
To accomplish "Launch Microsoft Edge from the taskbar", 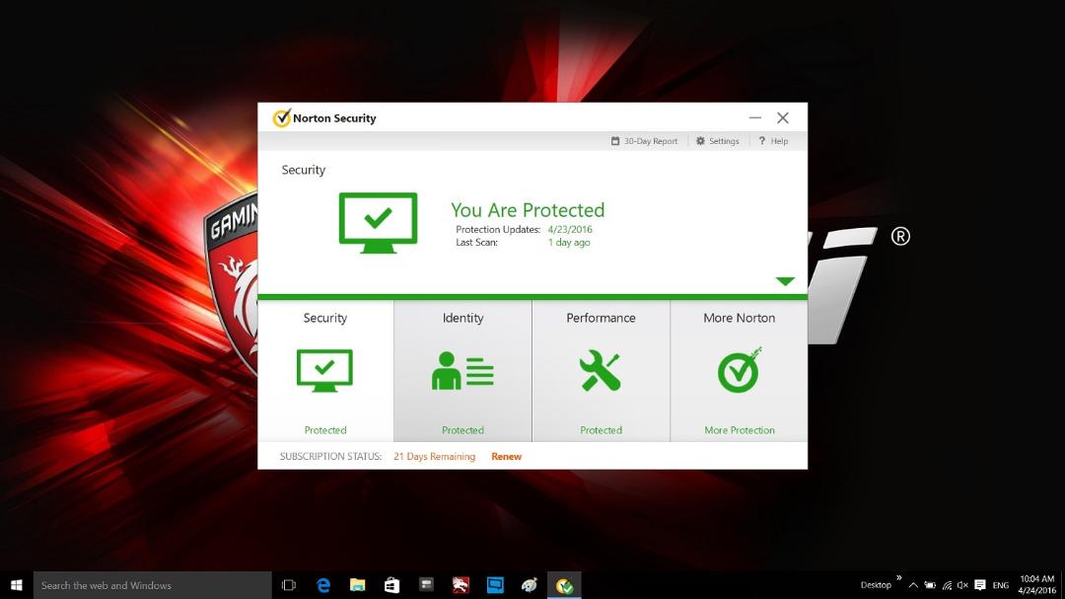I will pyautogui.click(x=323, y=585).
